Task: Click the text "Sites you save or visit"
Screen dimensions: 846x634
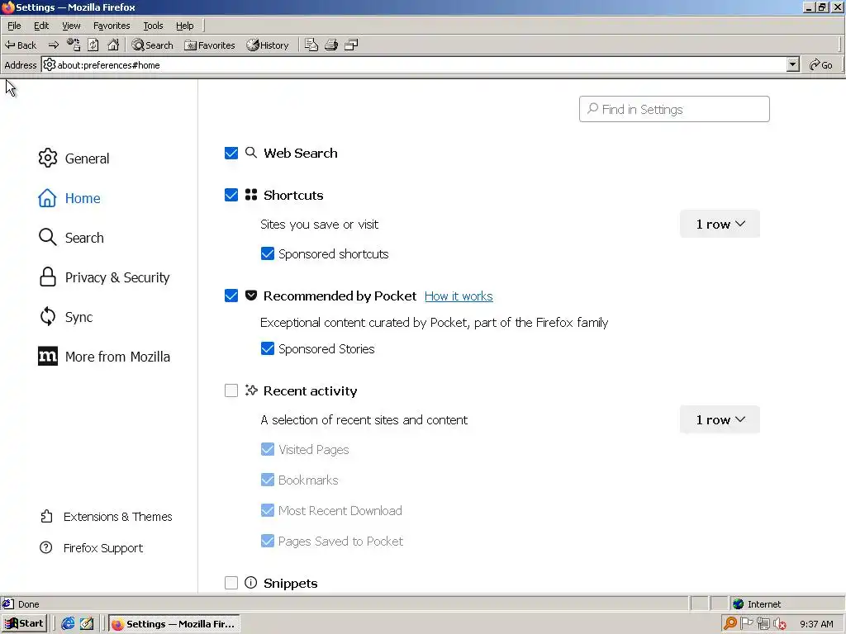Action: pos(320,225)
